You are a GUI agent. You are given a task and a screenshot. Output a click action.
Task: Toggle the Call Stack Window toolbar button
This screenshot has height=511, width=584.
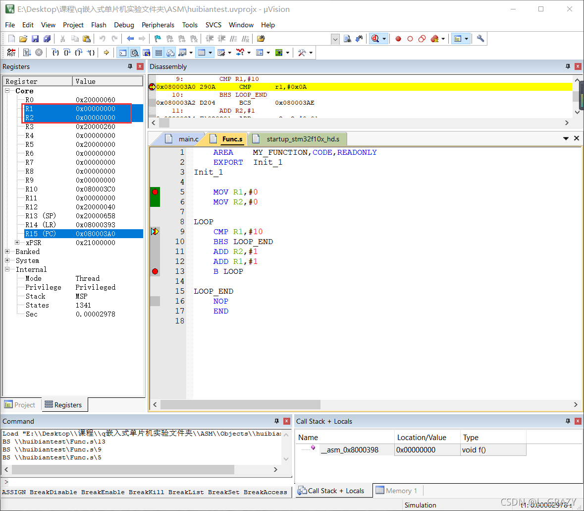tap(170, 53)
